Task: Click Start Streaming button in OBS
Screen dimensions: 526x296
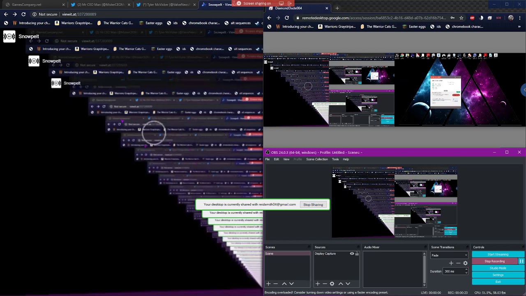Action: point(498,254)
